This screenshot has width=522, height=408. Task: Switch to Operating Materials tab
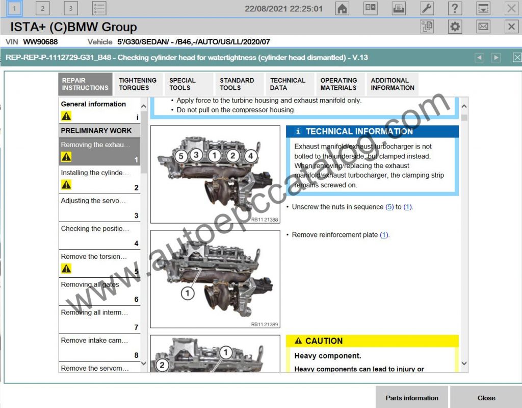point(340,84)
